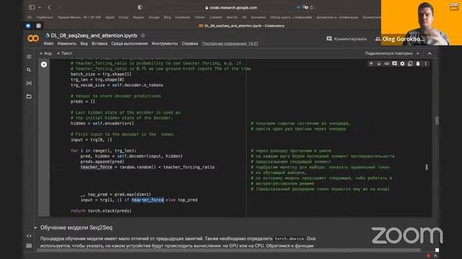Viewport: 462px width, 259px height.
Task: Open more cell actions menu
Action: pyautogui.click(x=426, y=64)
